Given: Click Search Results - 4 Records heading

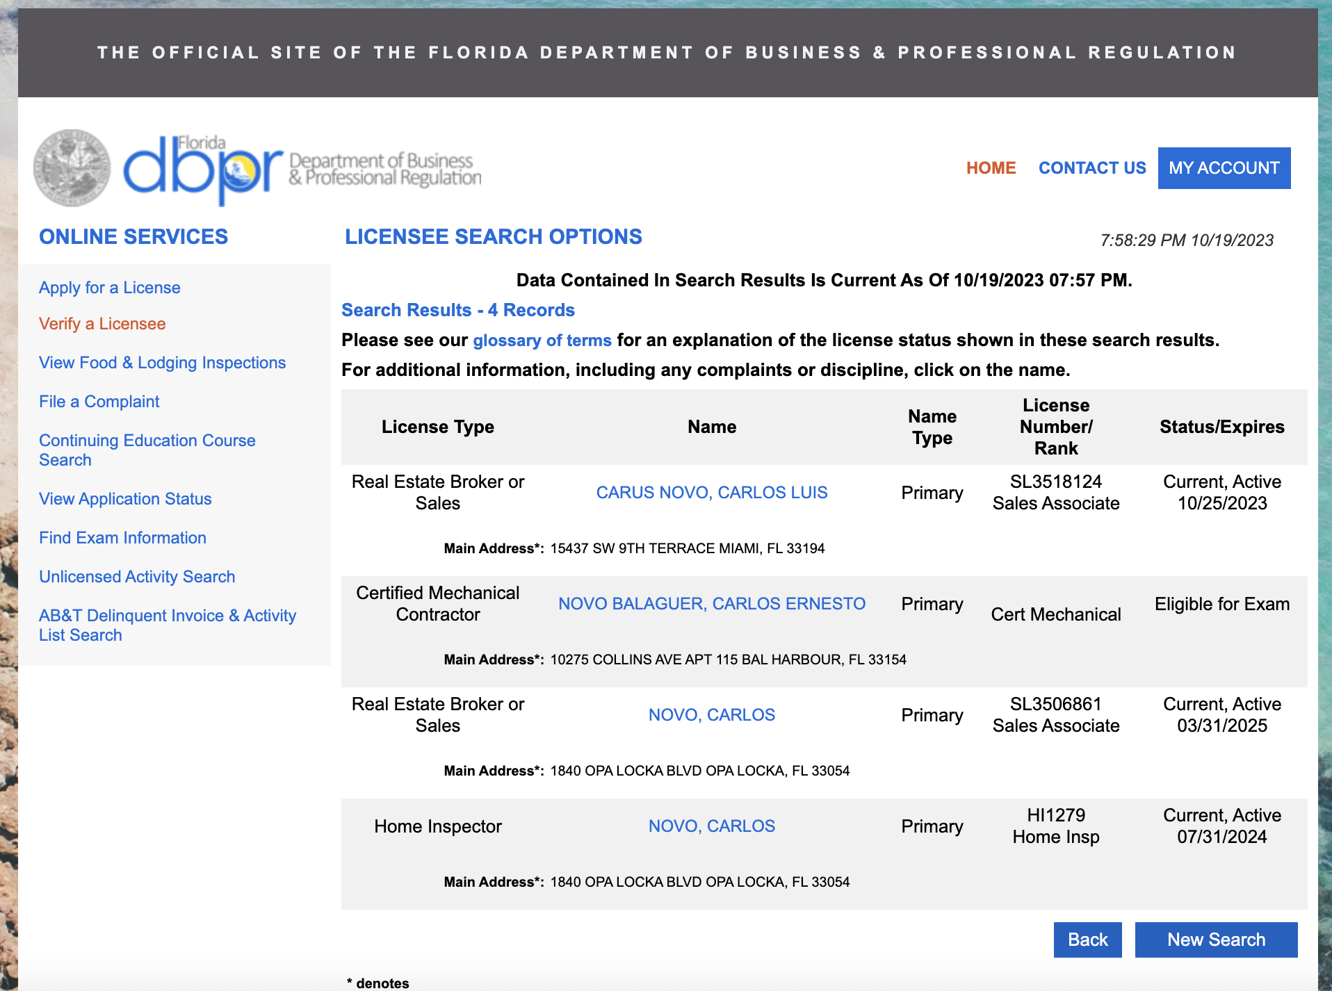Looking at the screenshot, I should point(458,310).
